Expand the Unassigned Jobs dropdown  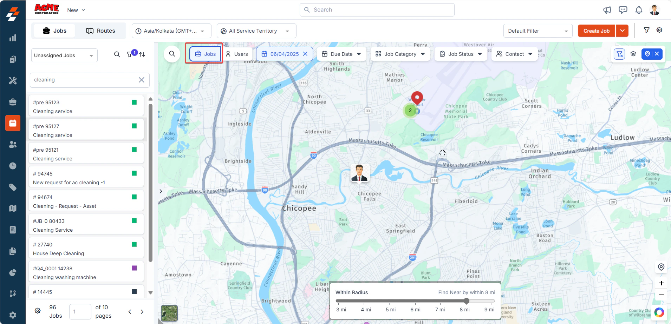[64, 55]
